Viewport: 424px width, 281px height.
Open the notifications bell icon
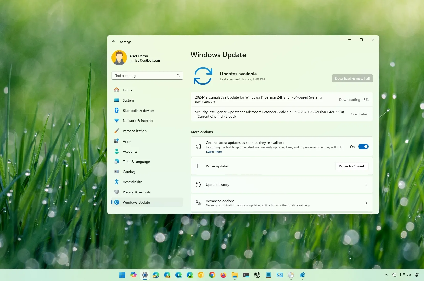417,275
